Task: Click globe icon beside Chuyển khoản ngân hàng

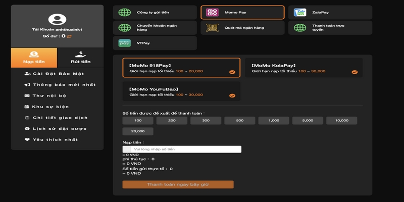Action: tap(124, 28)
